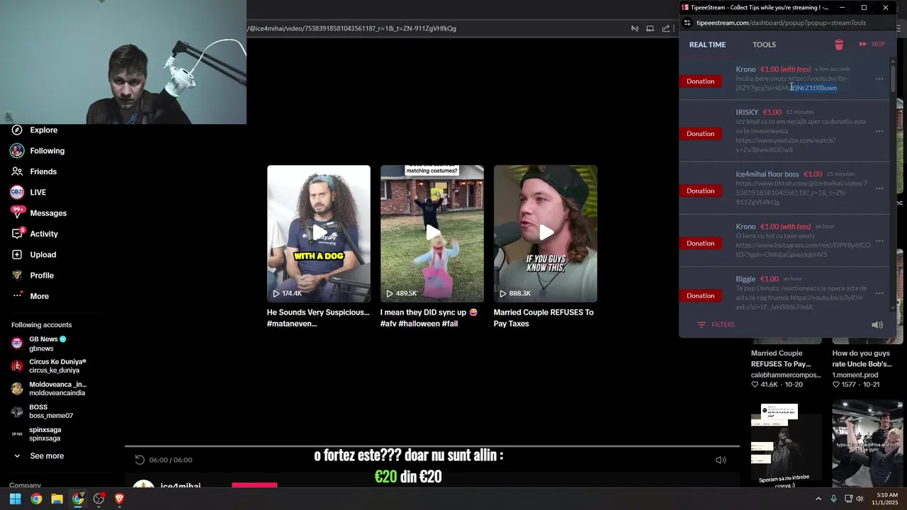
Task: Open the taskbar microphone indicator
Action: [x=833, y=499]
